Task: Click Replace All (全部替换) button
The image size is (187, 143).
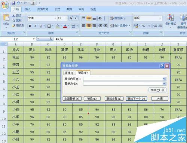Action: click(x=72, y=98)
